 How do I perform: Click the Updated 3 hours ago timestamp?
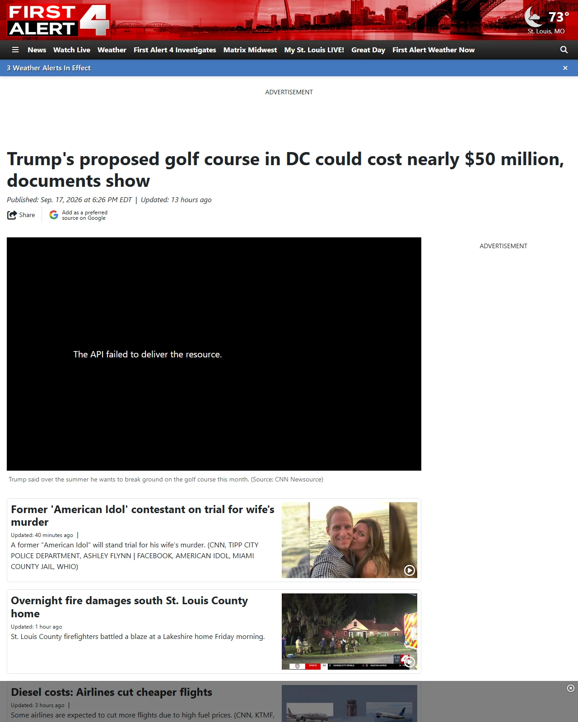point(37,705)
